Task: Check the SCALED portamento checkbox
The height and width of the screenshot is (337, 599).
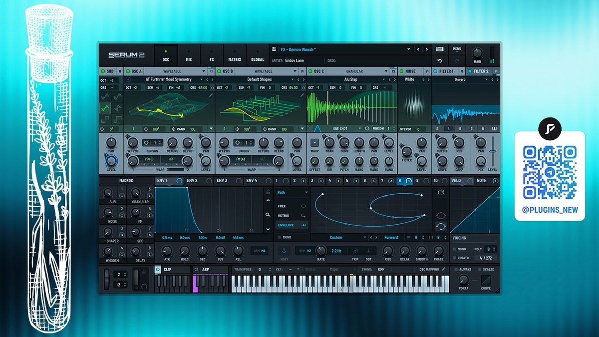Action: point(479,269)
